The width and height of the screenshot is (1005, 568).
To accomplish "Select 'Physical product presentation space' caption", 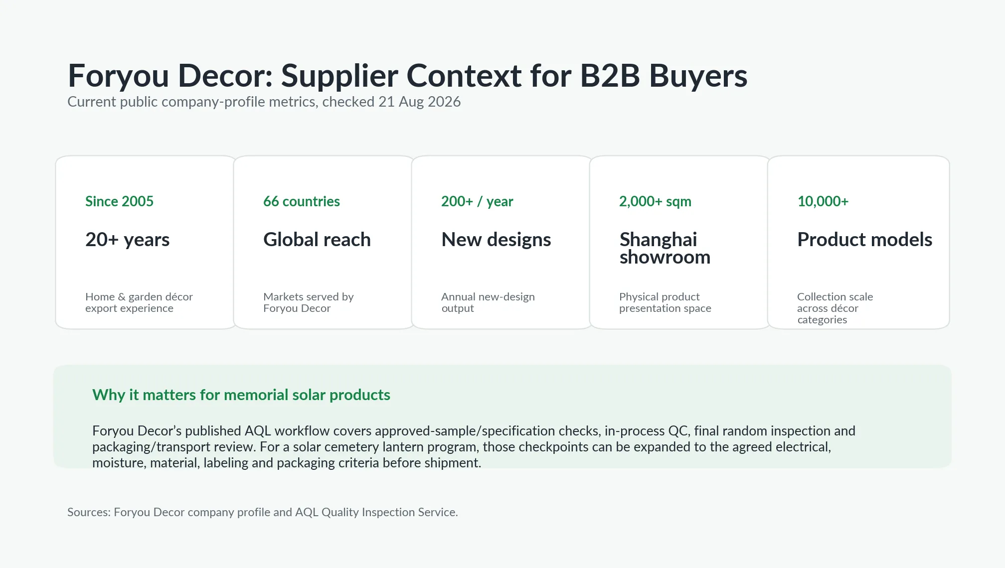I will pyautogui.click(x=665, y=302).
